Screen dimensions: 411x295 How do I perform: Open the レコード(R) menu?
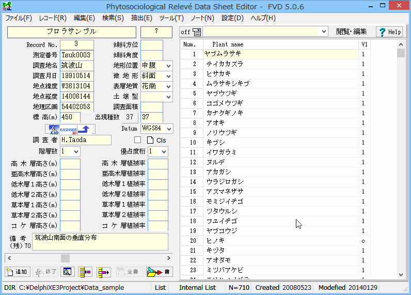[x=53, y=18]
